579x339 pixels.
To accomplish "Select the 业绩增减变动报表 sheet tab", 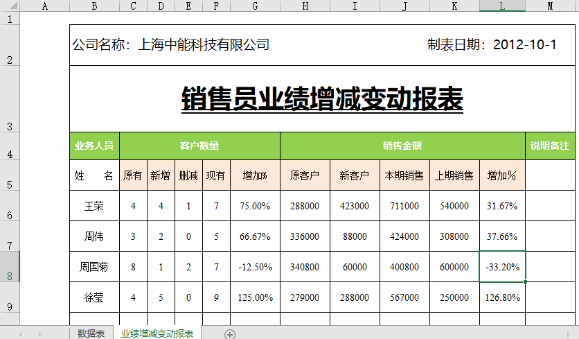I will click(157, 333).
